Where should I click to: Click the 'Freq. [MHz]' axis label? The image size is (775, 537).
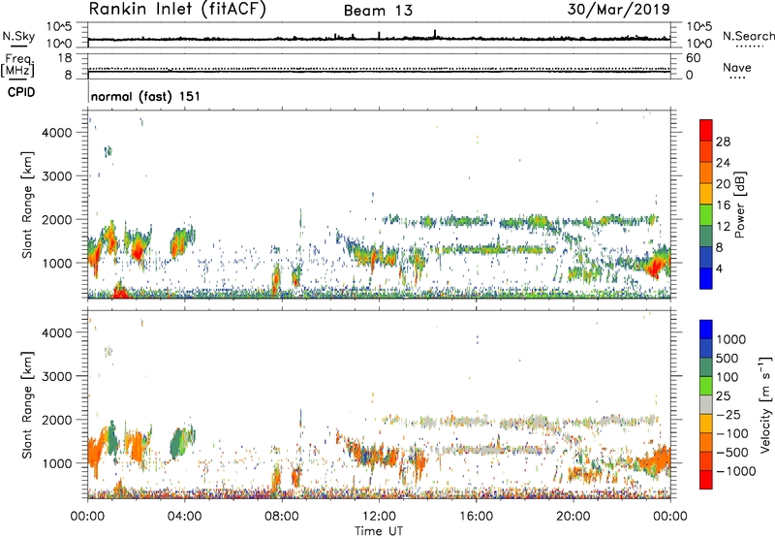click(17, 66)
